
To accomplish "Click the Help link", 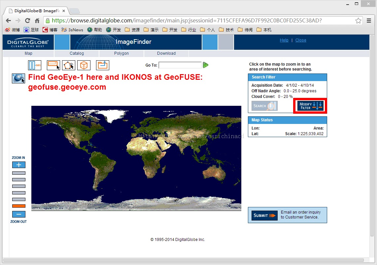I will (x=284, y=40).
